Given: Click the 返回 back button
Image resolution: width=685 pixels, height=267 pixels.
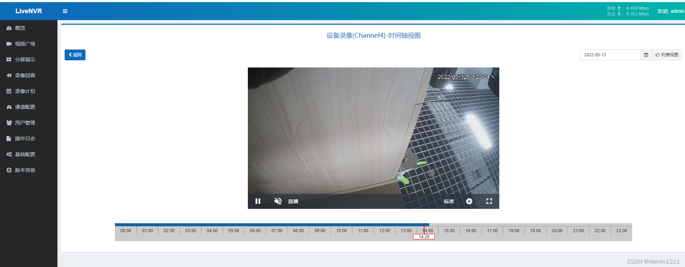Looking at the screenshot, I should [x=75, y=55].
